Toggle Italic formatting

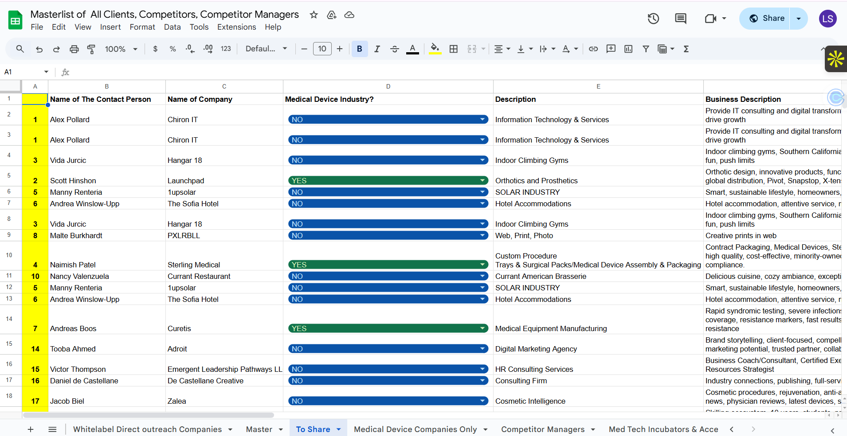[377, 49]
